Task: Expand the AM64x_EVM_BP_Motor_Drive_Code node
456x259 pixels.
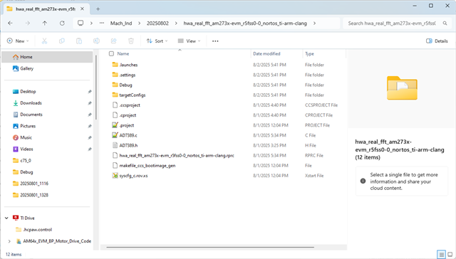Action: (x=9, y=241)
